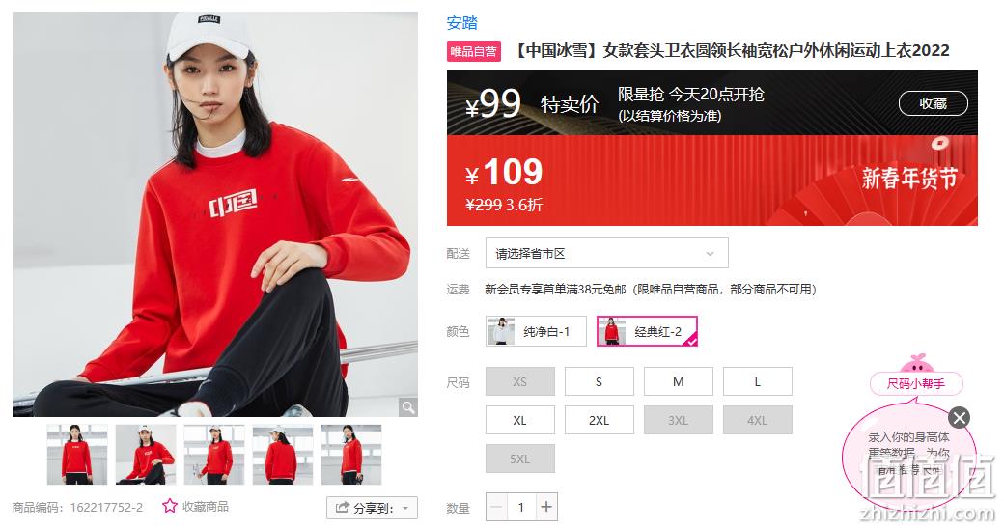Screen dimensions: 1004x530
Task: Select the 经典红-2 color option
Action: [x=647, y=331]
